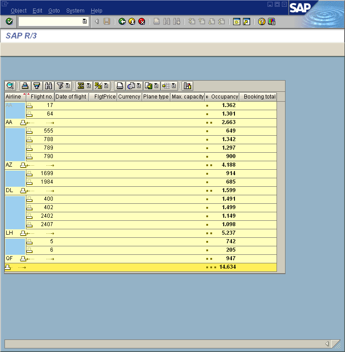The width and height of the screenshot is (345, 352).
Task: Open Help via the question mark icon
Action: [262, 21]
